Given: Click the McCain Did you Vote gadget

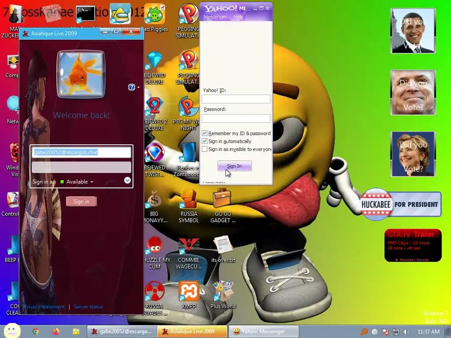Looking at the screenshot, I should pyautogui.click(x=413, y=92).
